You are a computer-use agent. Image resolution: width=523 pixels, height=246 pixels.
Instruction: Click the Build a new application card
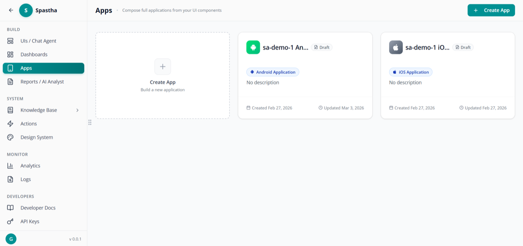[x=163, y=76]
